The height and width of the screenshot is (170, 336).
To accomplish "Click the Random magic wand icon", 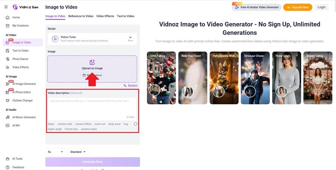I will (x=125, y=86).
